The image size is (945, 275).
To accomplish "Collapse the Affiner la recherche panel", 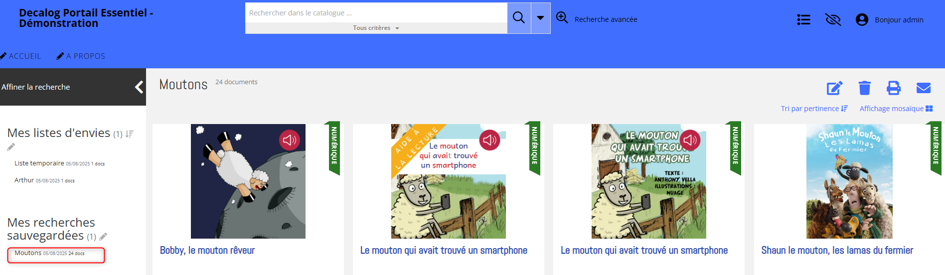I will [139, 87].
